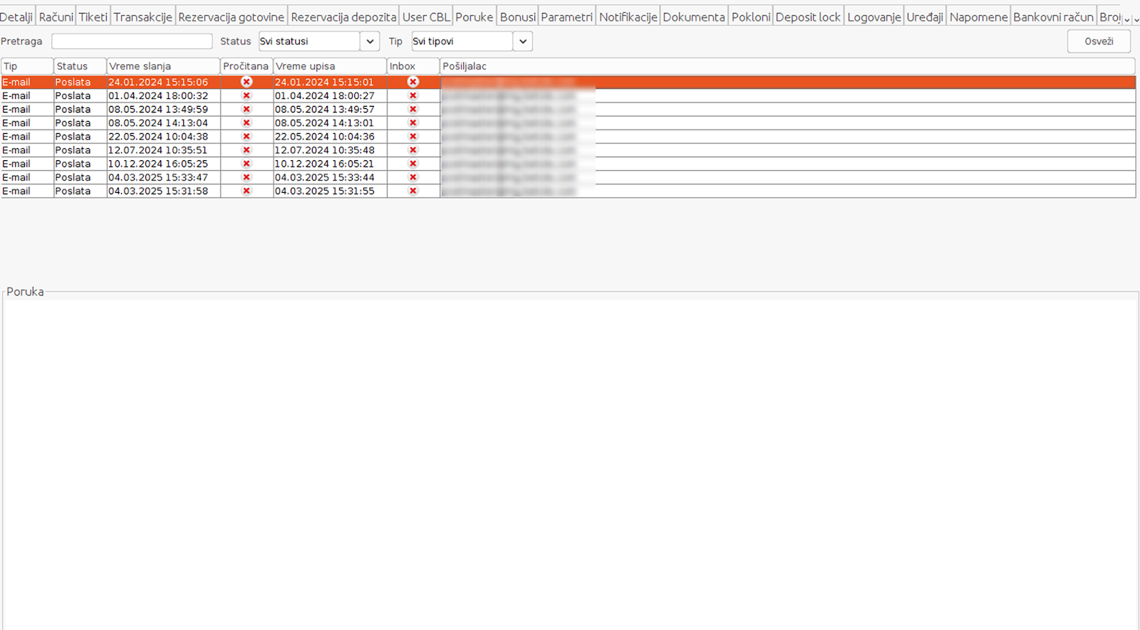1140x630 pixels.
Task: Click the Pročitana red X for 04.03.2025 15:33:47
Action: (x=247, y=177)
